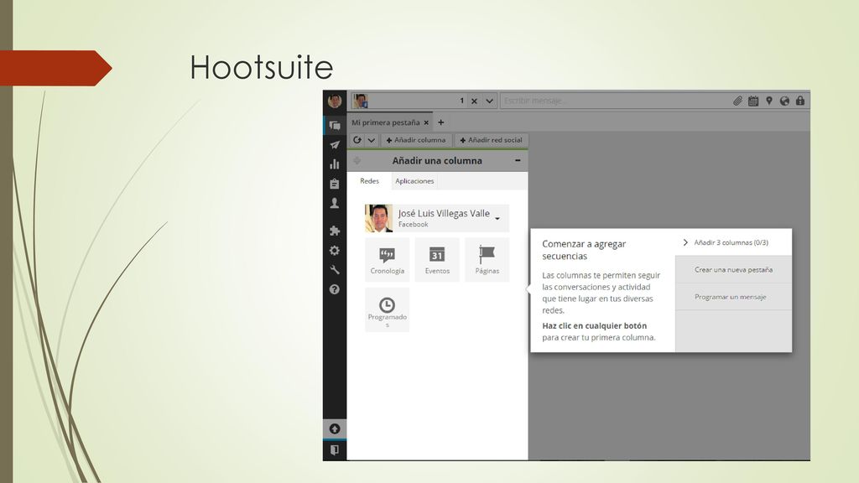Viewport: 859px width, 483px height.
Task: Select the Mi primera pestaña tab
Action: pyautogui.click(x=386, y=122)
